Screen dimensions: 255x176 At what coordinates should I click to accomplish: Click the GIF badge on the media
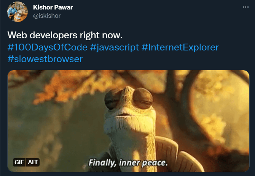click(19, 162)
